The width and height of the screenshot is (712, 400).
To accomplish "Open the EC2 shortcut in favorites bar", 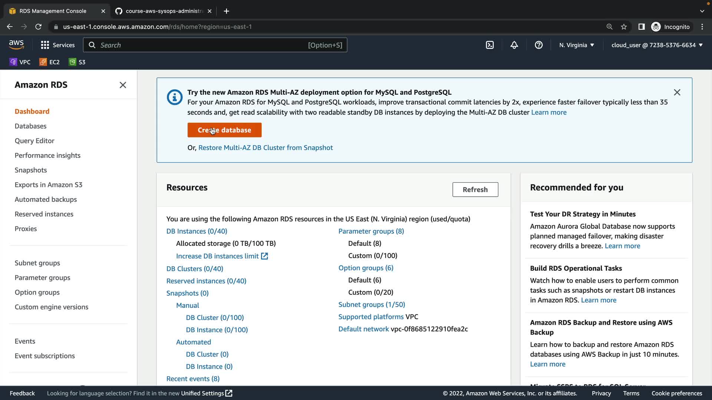I will click(x=50, y=62).
